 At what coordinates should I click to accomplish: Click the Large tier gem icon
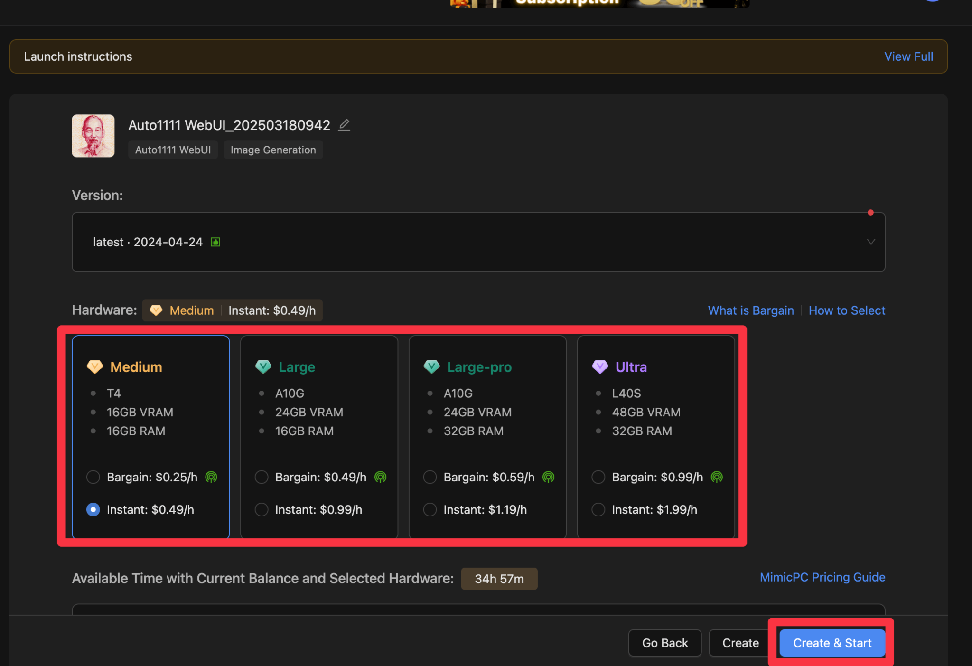tap(263, 366)
